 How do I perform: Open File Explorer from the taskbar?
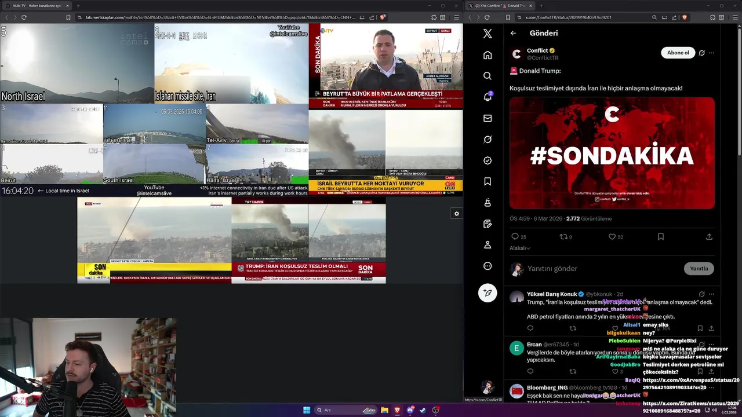pos(384,410)
